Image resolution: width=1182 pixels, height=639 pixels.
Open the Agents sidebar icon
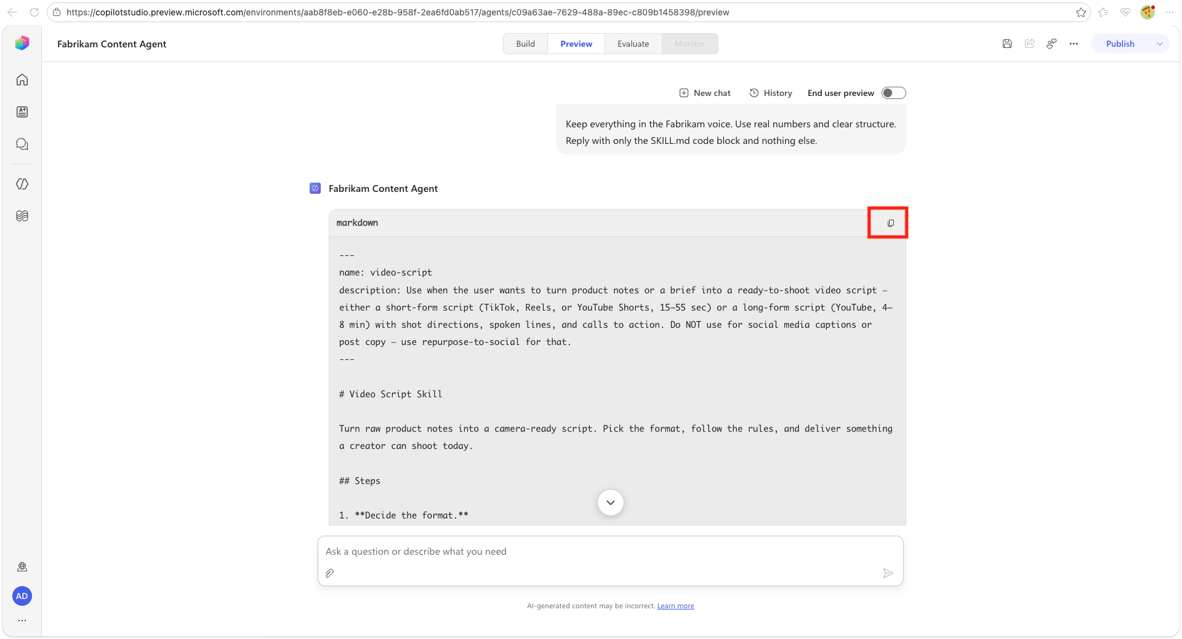click(22, 112)
